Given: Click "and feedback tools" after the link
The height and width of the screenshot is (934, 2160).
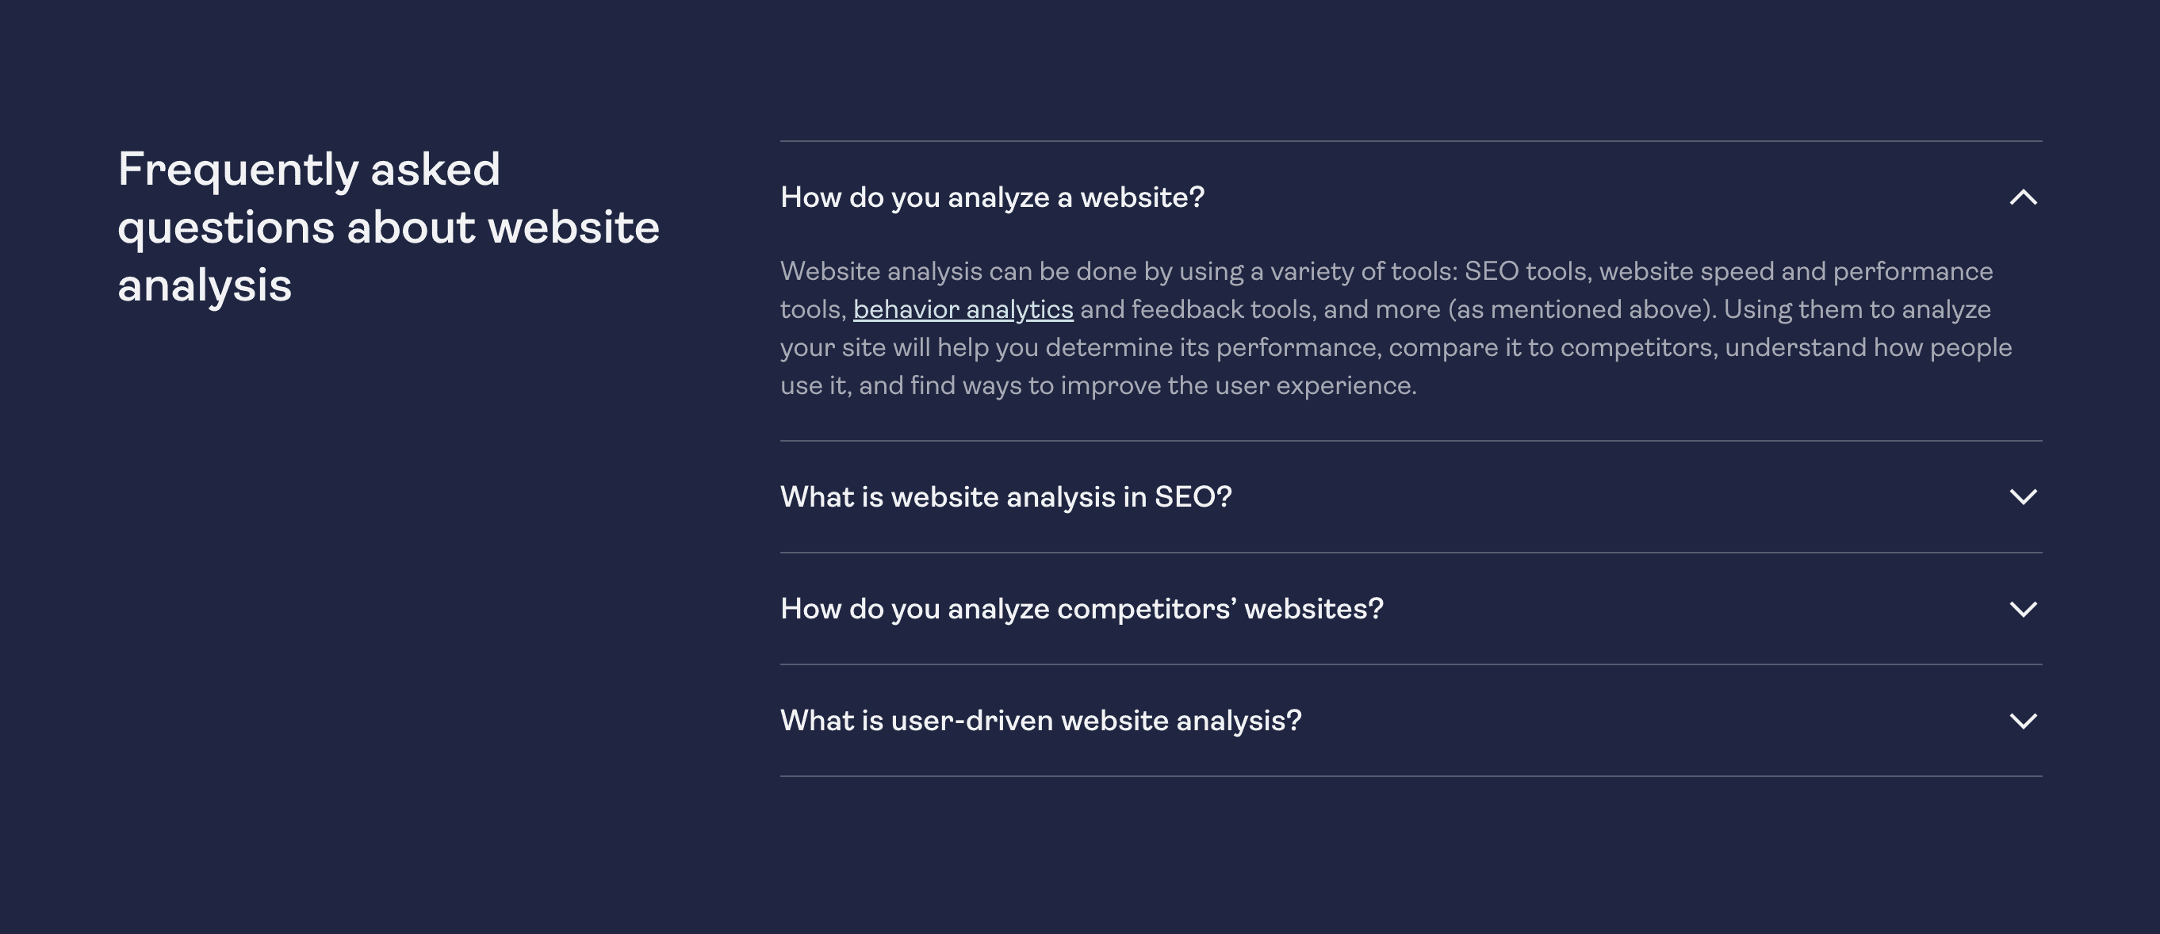Looking at the screenshot, I should coord(1198,309).
